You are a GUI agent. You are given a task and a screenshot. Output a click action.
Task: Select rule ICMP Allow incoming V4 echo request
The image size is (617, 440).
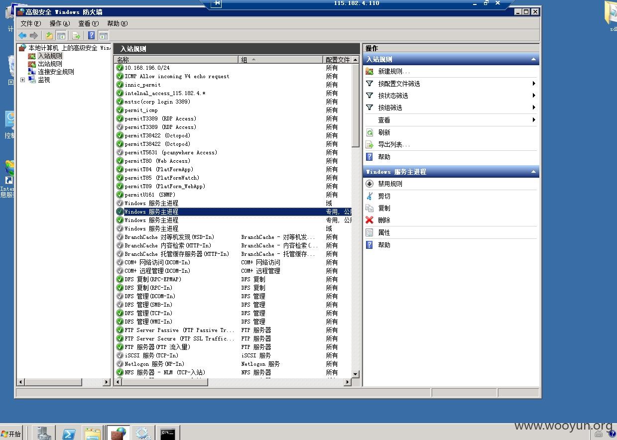click(177, 76)
